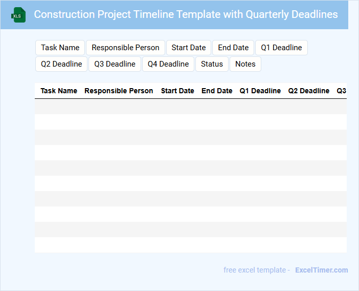Screen dimensions: 359x291
Task: Select the Responsible Person tag button
Action: point(125,48)
